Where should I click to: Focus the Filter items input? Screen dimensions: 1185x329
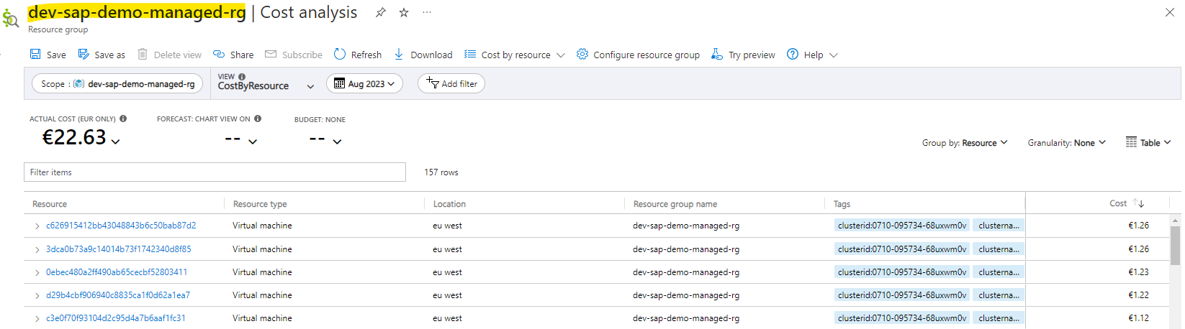(215, 172)
